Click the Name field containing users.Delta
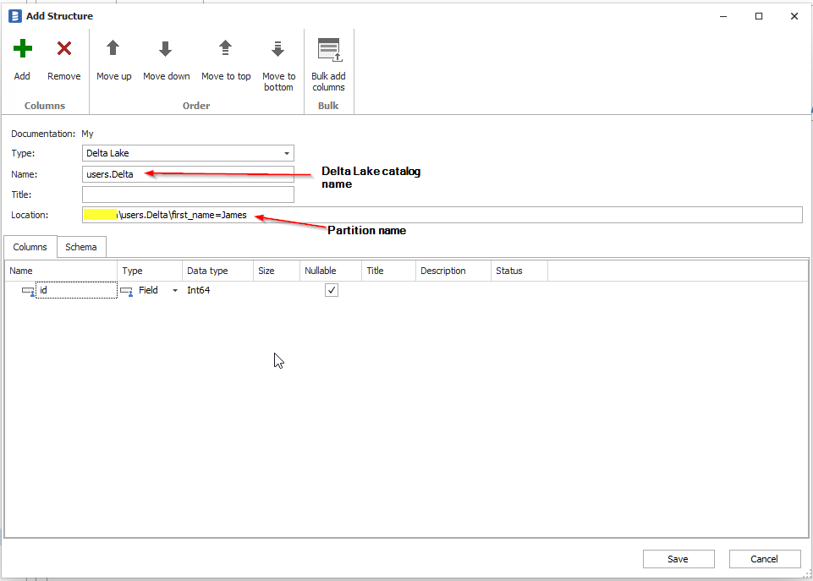Screen dimensions: 813x581 [188, 174]
